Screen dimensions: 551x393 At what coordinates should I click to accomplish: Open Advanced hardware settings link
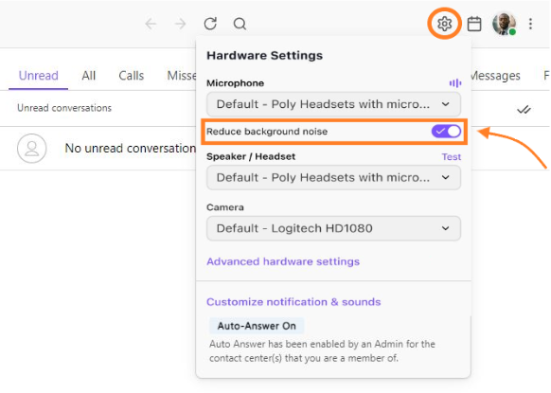(283, 261)
